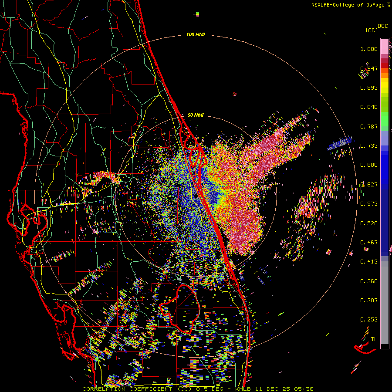The image size is (392, 392).
Task: Click the 0.360 scale value
Action: pyautogui.click(x=369, y=281)
